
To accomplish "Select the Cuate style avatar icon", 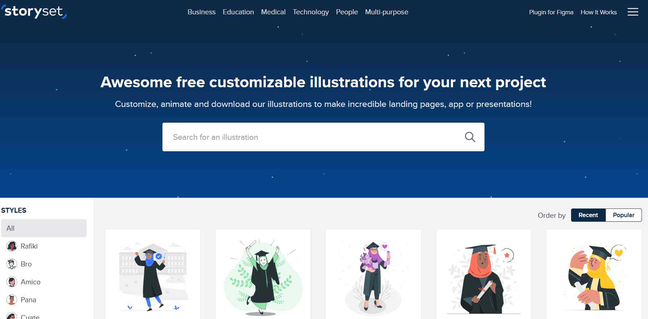I will pyautogui.click(x=12, y=316).
